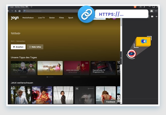Click the Jetzt weiterschauen heading

(22, 83)
